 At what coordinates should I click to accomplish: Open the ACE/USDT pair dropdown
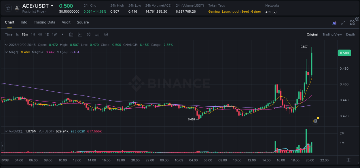click(x=52, y=6)
